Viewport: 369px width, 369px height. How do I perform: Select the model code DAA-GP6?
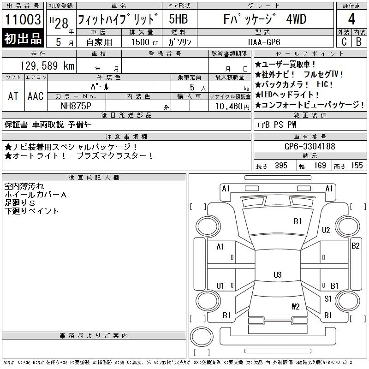[x=264, y=42]
